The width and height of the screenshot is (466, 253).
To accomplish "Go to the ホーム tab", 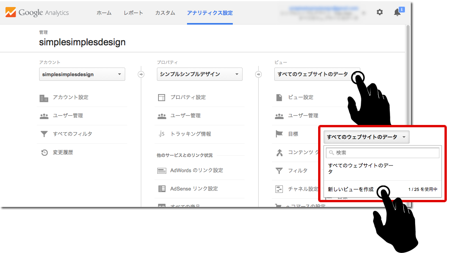I will (x=104, y=13).
